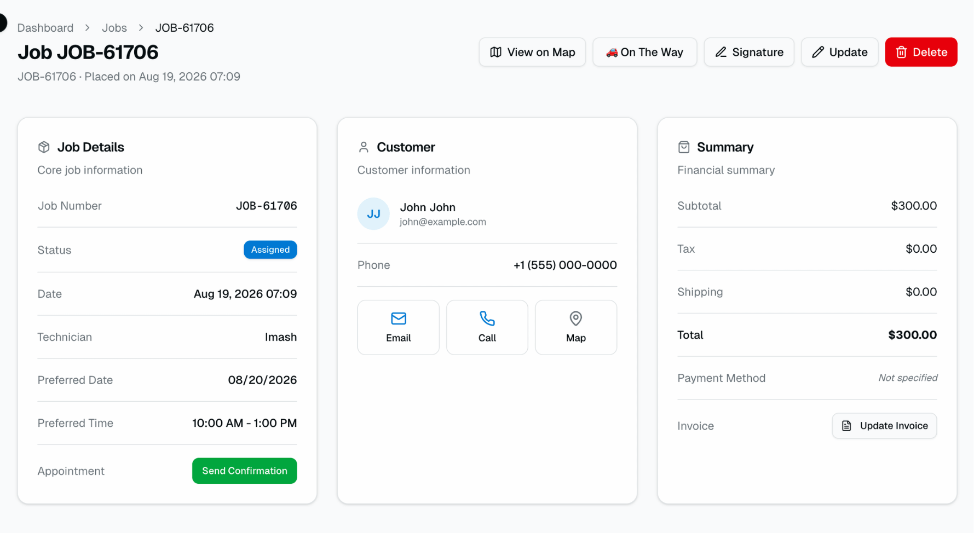Click the Job Details box icon
The height and width of the screenshot is (533, 974).
coord(44,147)
